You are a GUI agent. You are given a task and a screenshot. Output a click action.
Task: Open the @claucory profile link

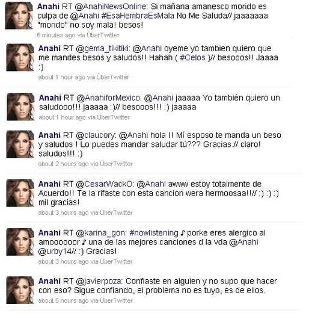[x=96, y=135]
